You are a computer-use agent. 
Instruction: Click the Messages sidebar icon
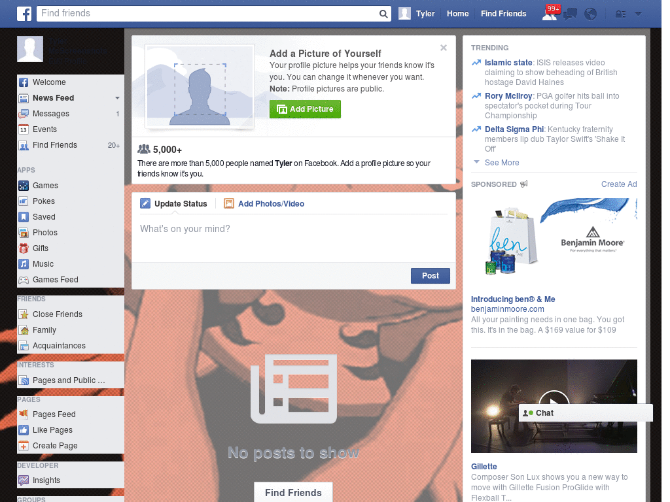pos(24,114)
